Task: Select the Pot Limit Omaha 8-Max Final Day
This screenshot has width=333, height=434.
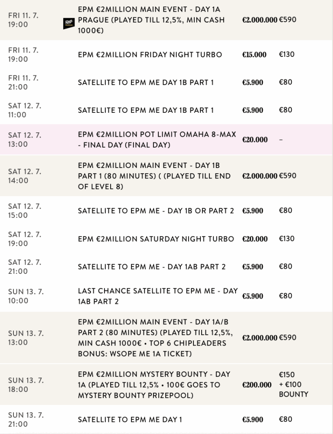Action: click(157, 140)
